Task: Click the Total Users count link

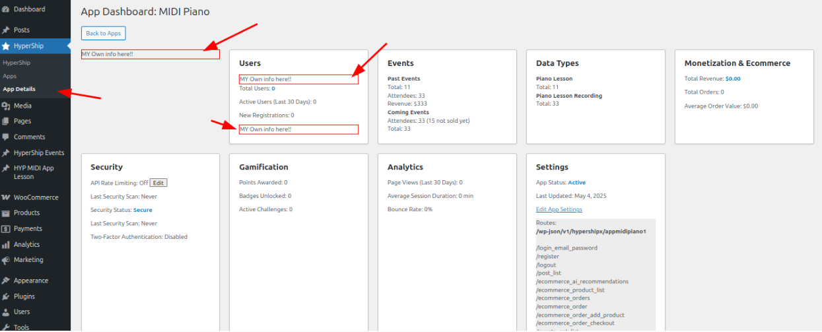Action: click(273, 88)
